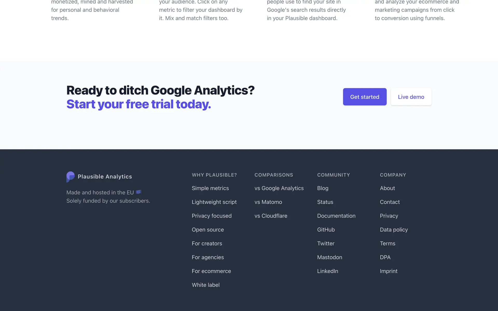Go to the Blog page

322,188
